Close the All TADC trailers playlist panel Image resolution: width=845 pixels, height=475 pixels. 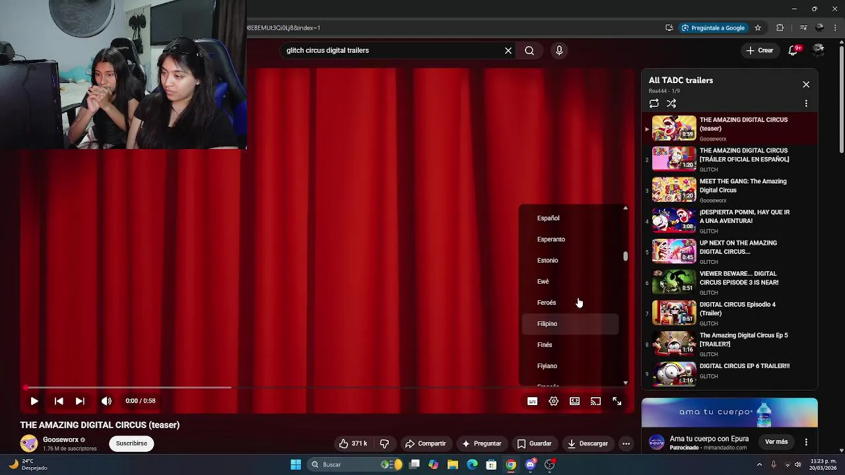806,84
